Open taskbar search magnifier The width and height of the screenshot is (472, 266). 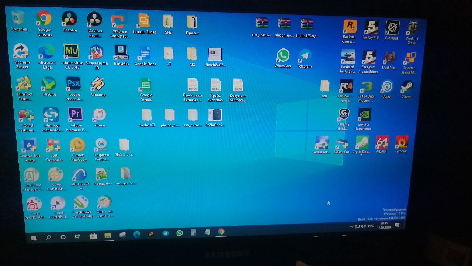coord(48,238)
